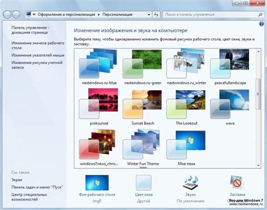The image size is (267, 210).
Task: Select Оформление и персонализация breadcrumb item
Action: (x=66, y=15)
